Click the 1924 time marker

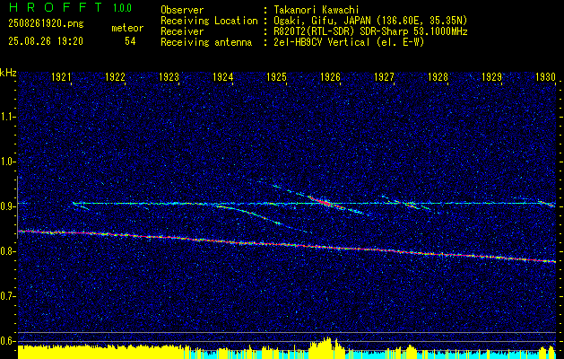pos(222,76)
